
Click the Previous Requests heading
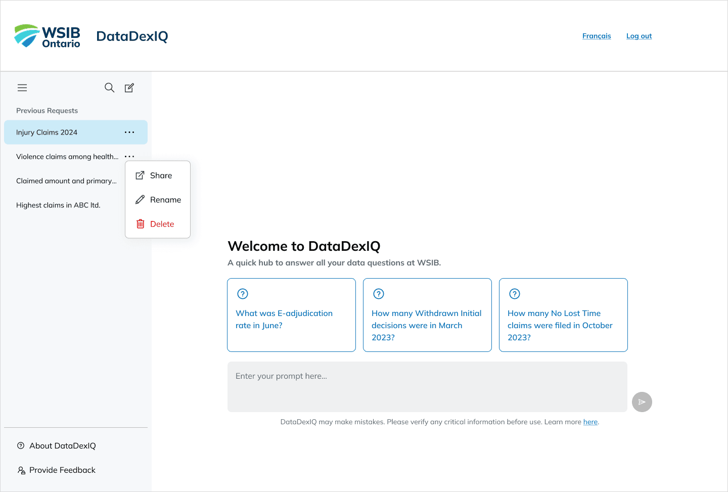(x=47, y=111)
